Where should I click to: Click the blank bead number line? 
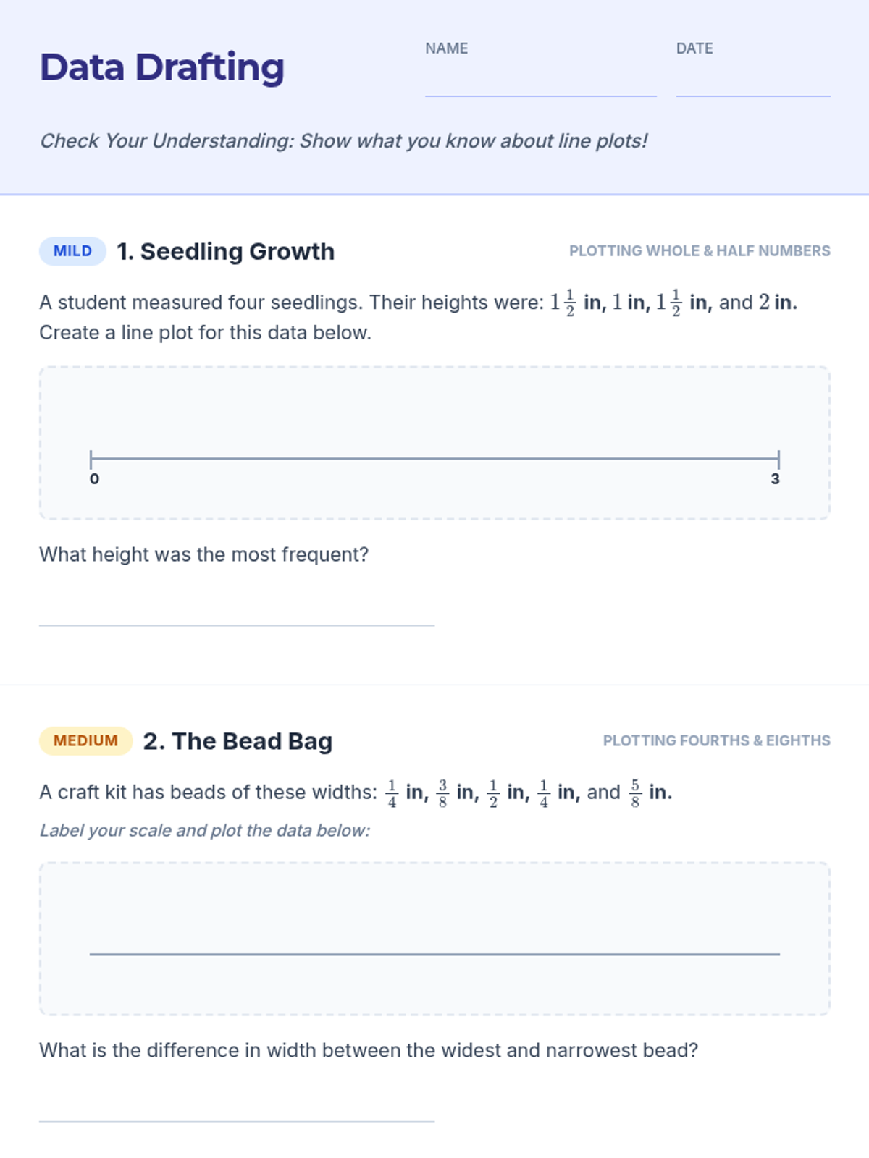point(434,954)
